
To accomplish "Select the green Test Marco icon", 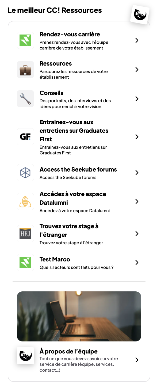I will pyautogui.click(x=25, y=263).
